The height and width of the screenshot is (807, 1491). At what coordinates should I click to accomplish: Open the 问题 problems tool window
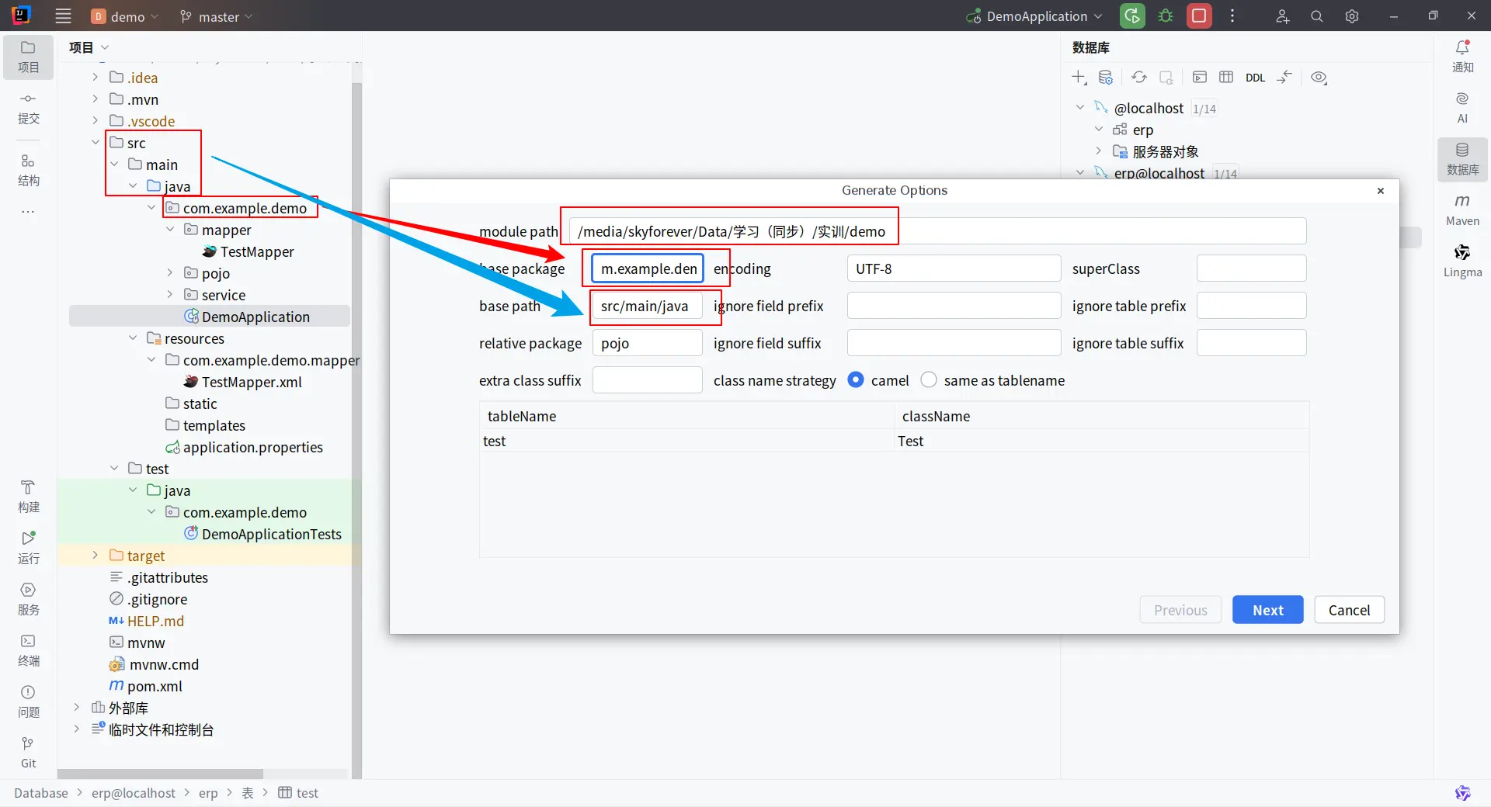coord(28,701)
